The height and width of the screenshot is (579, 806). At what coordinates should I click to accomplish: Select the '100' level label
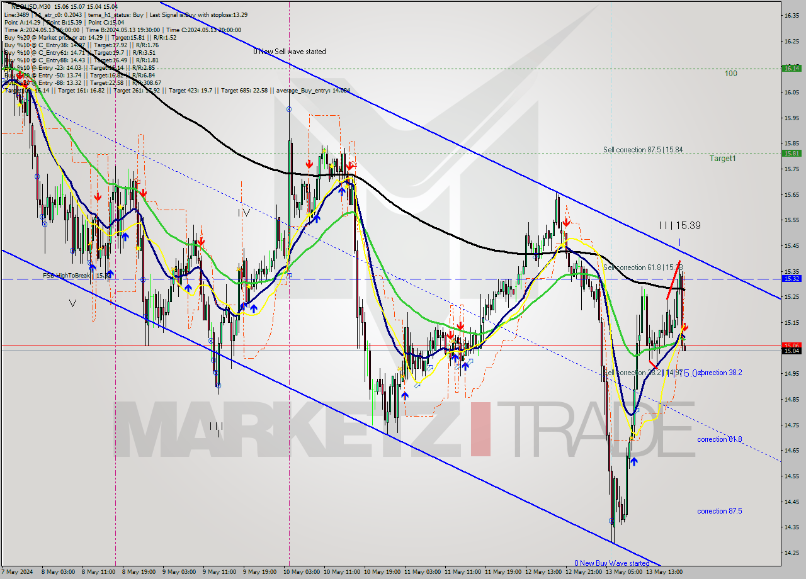(730, 74)
